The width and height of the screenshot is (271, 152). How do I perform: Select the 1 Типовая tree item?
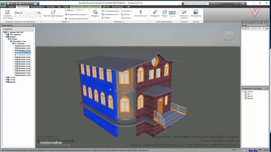(20, 43)
